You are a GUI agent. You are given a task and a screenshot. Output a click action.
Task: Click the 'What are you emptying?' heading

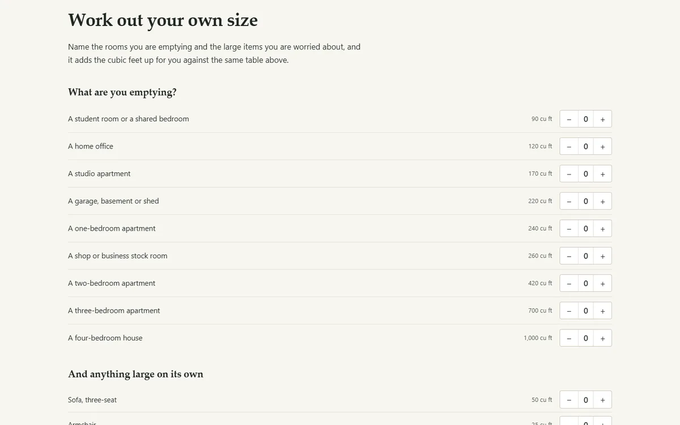point(122,92)
